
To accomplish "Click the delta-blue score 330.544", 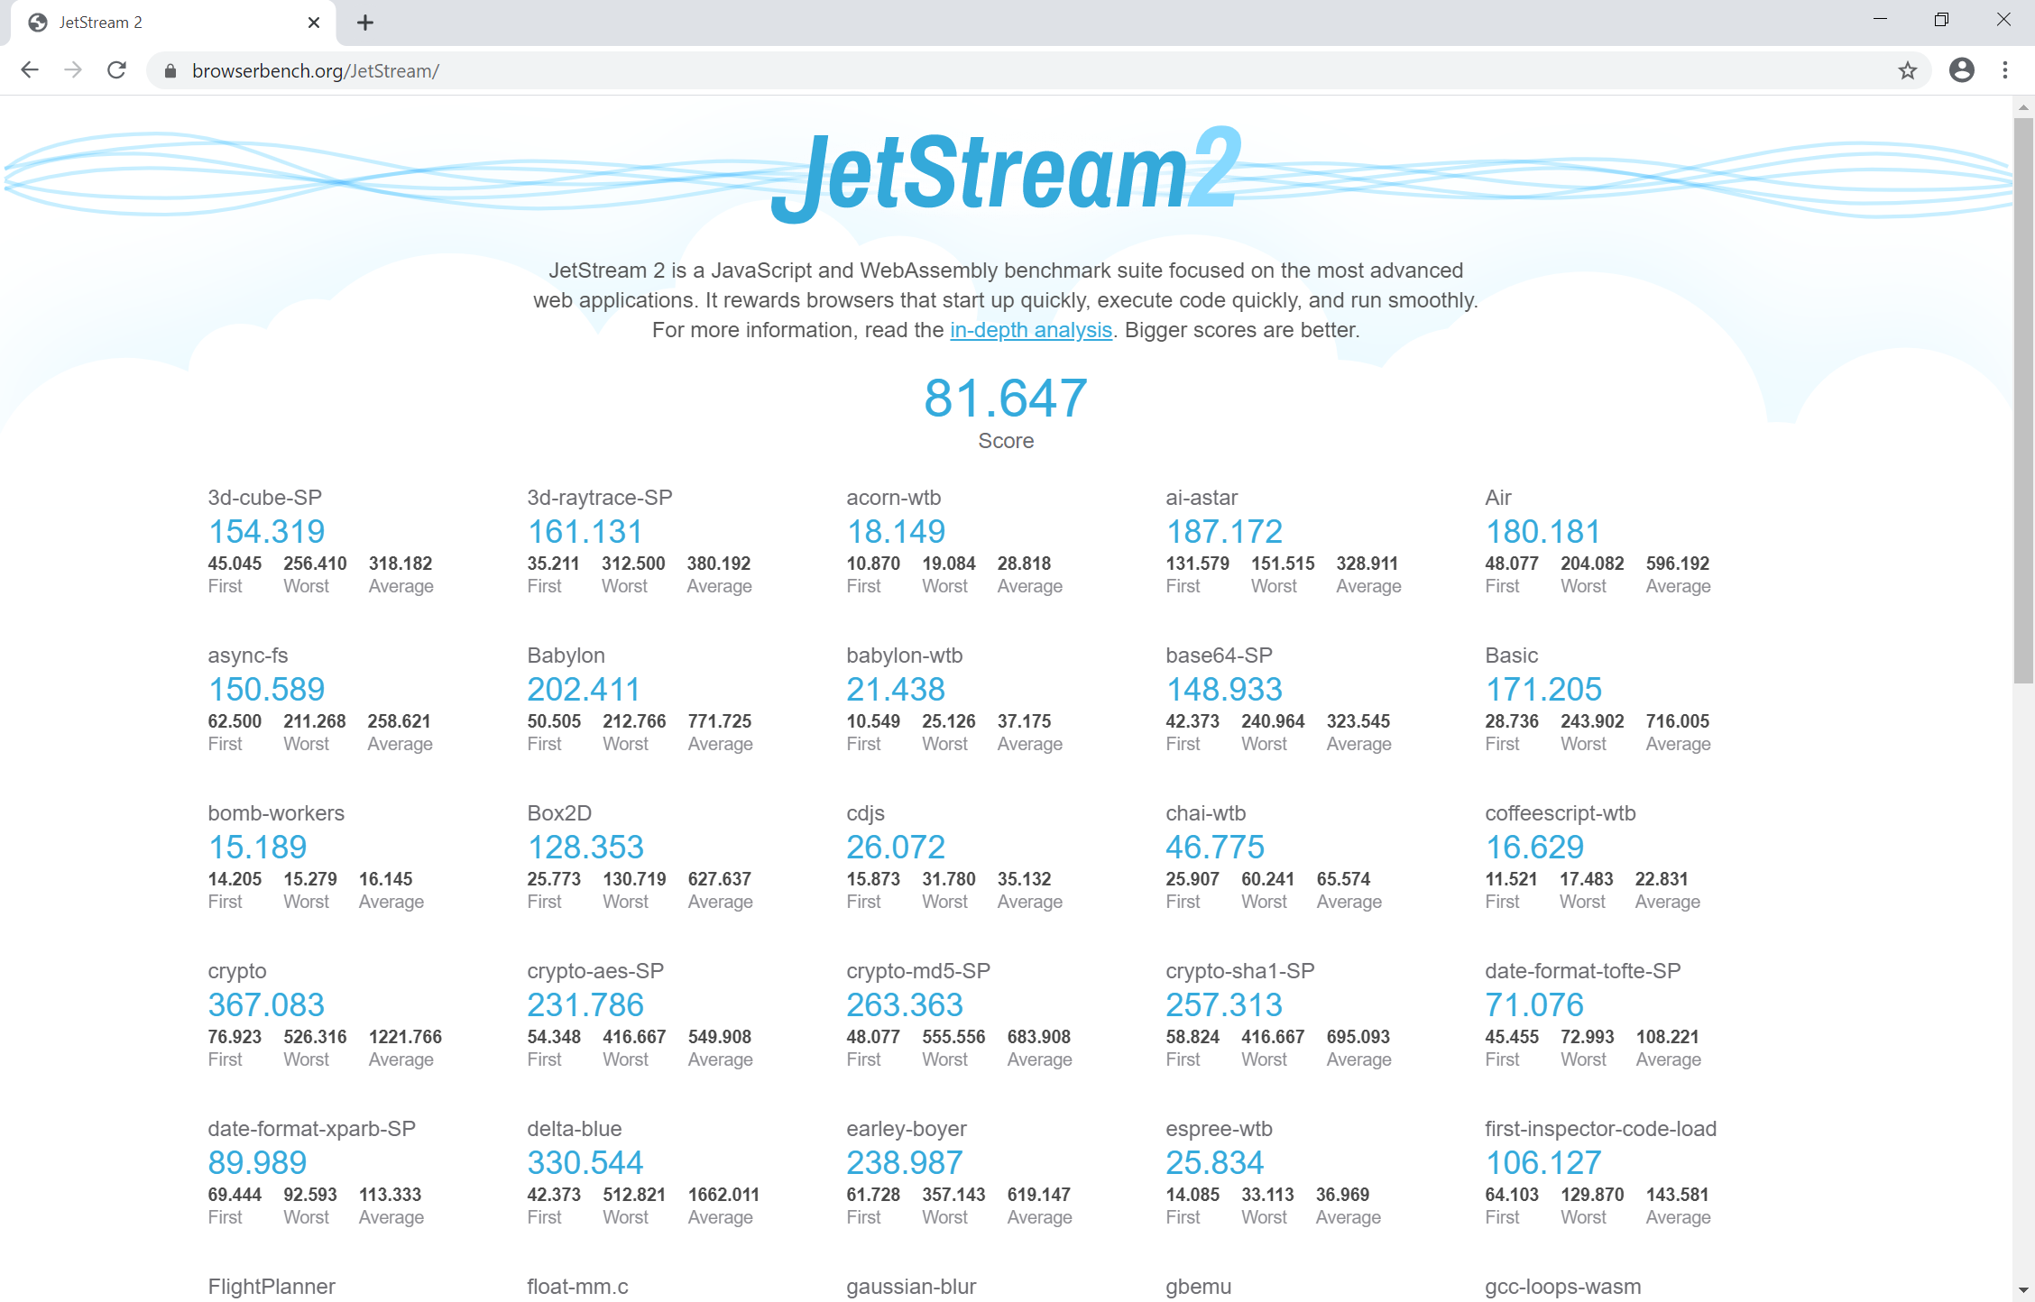I will [x=585, y=1163].
